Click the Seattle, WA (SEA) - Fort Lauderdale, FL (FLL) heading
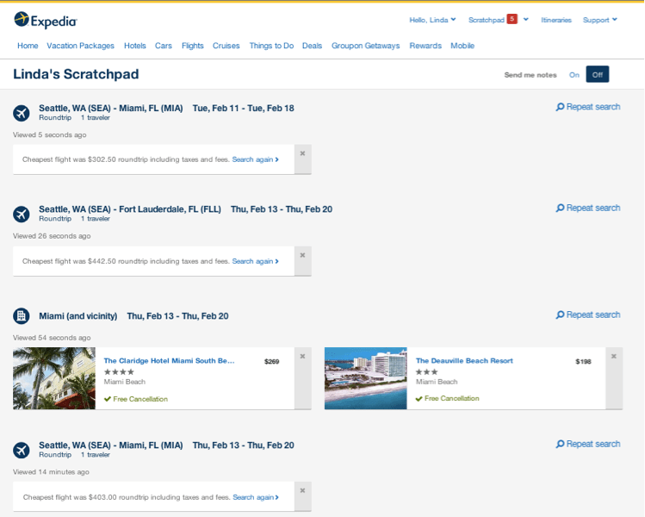The height and width of the screenshot is (517, 645). 130,209
